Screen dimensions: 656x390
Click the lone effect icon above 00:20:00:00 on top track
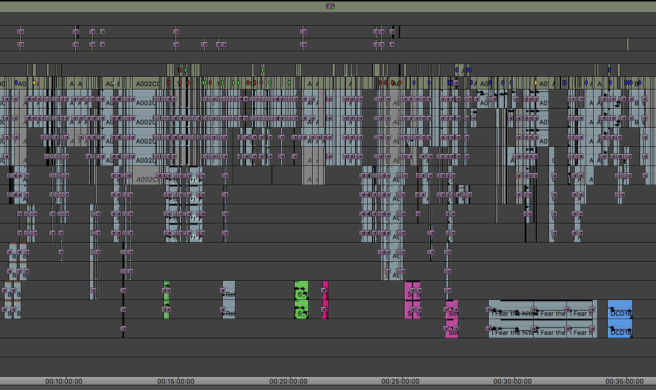tap(303, 32)
